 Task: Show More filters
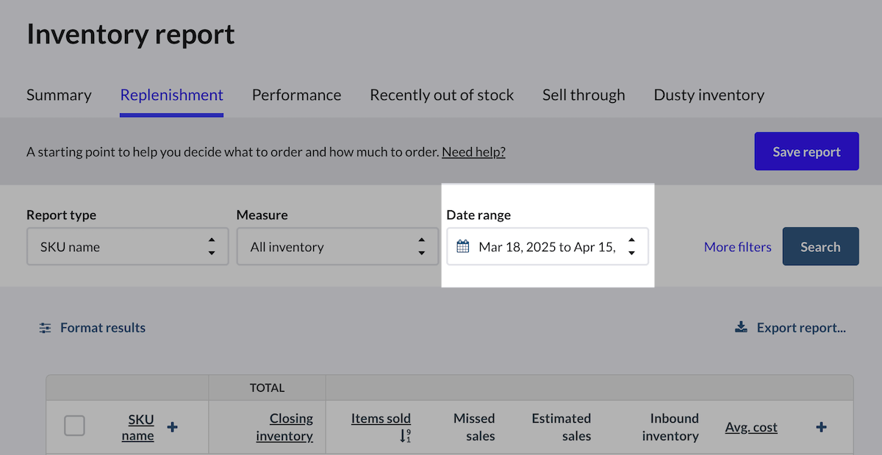point(737,247)
